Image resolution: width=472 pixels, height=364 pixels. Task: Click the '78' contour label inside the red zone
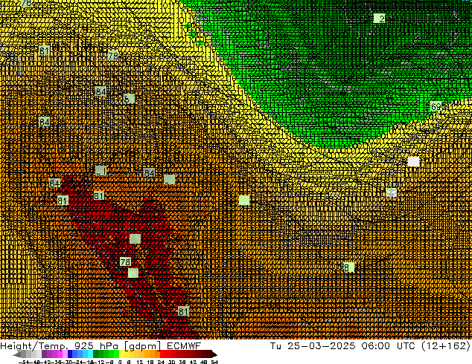coord(125,262)
